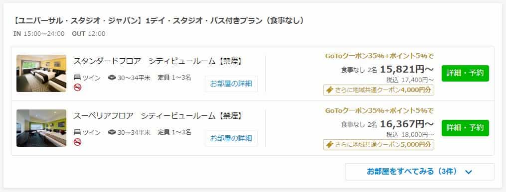Screen dimensions: 506x192
Task: Click room size icon beside 30~34平米 in Standard row
Action: coord(112,78)
